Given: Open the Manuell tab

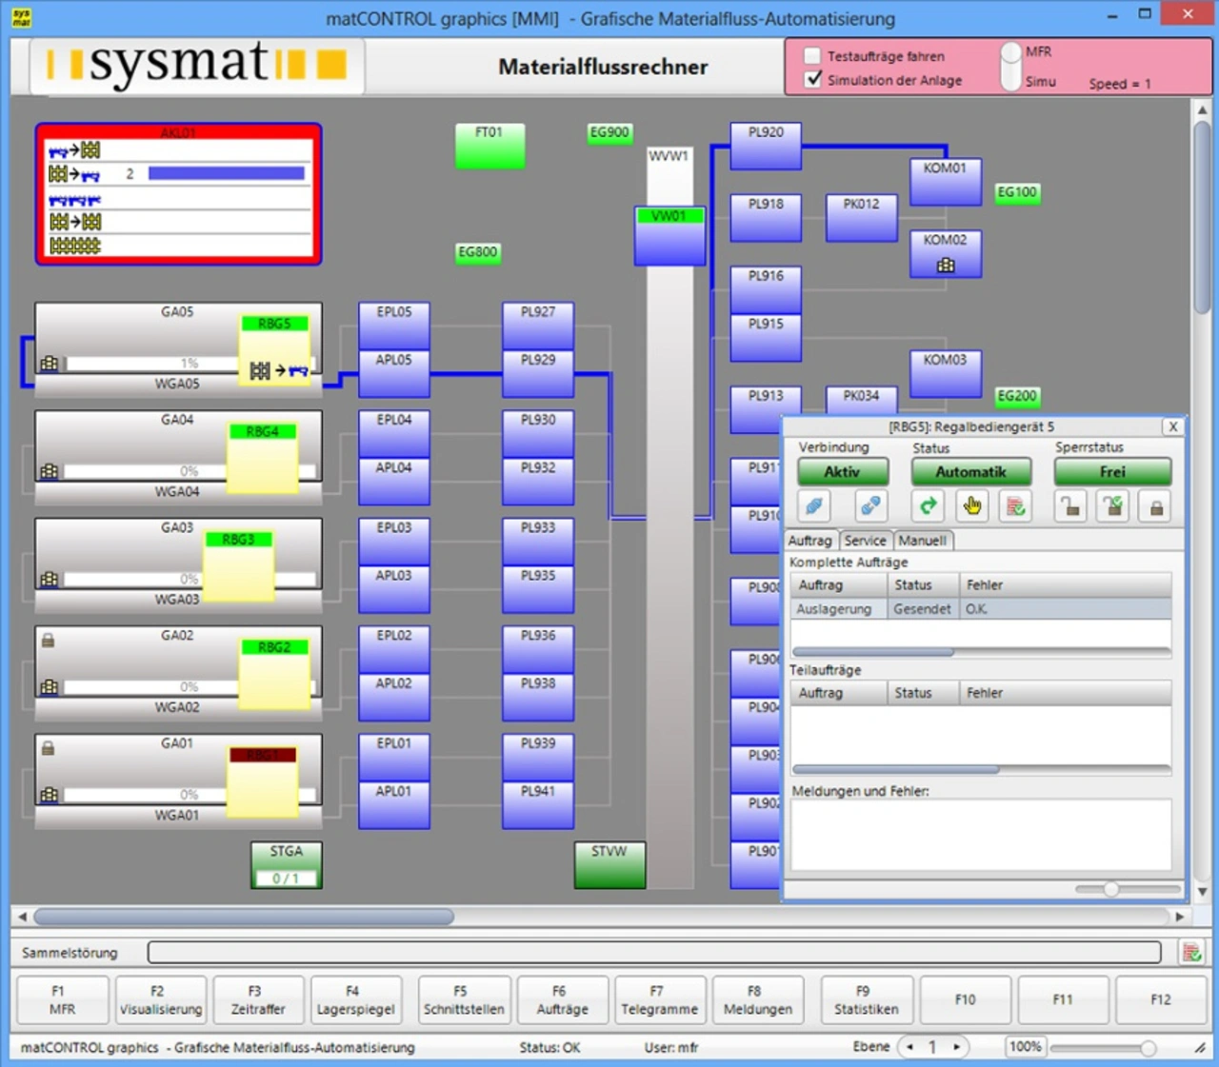Looking at the screenshot, I should click(x=922, y=541).
